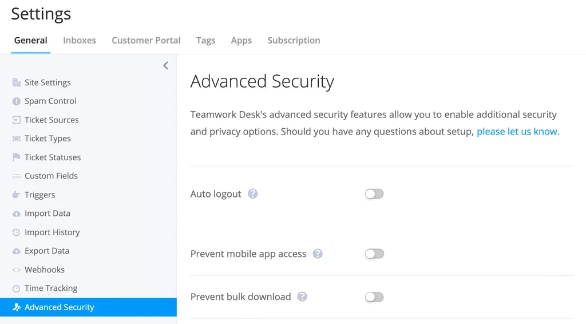Click the Import Data cloud icon

[x=17, y=214]
